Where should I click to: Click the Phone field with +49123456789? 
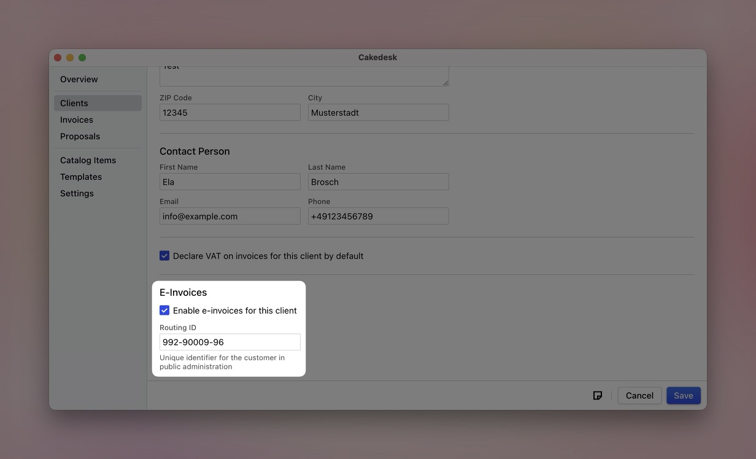[378, 216]
